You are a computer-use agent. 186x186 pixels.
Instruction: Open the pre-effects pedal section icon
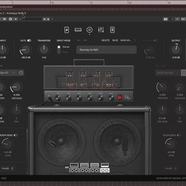pos(67,30)
